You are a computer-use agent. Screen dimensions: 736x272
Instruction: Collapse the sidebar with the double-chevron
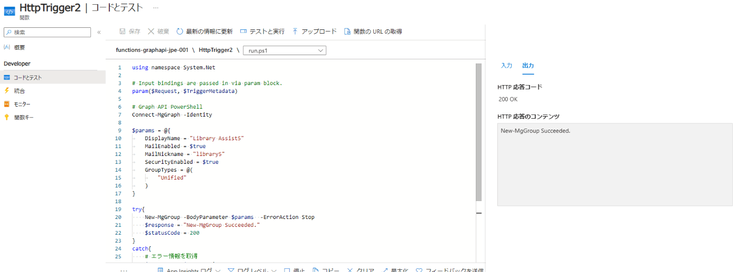tap(99, 33)
